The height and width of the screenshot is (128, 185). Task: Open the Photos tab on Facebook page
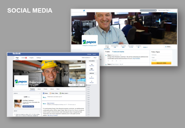pyautogui.click(x=45, y=89)
